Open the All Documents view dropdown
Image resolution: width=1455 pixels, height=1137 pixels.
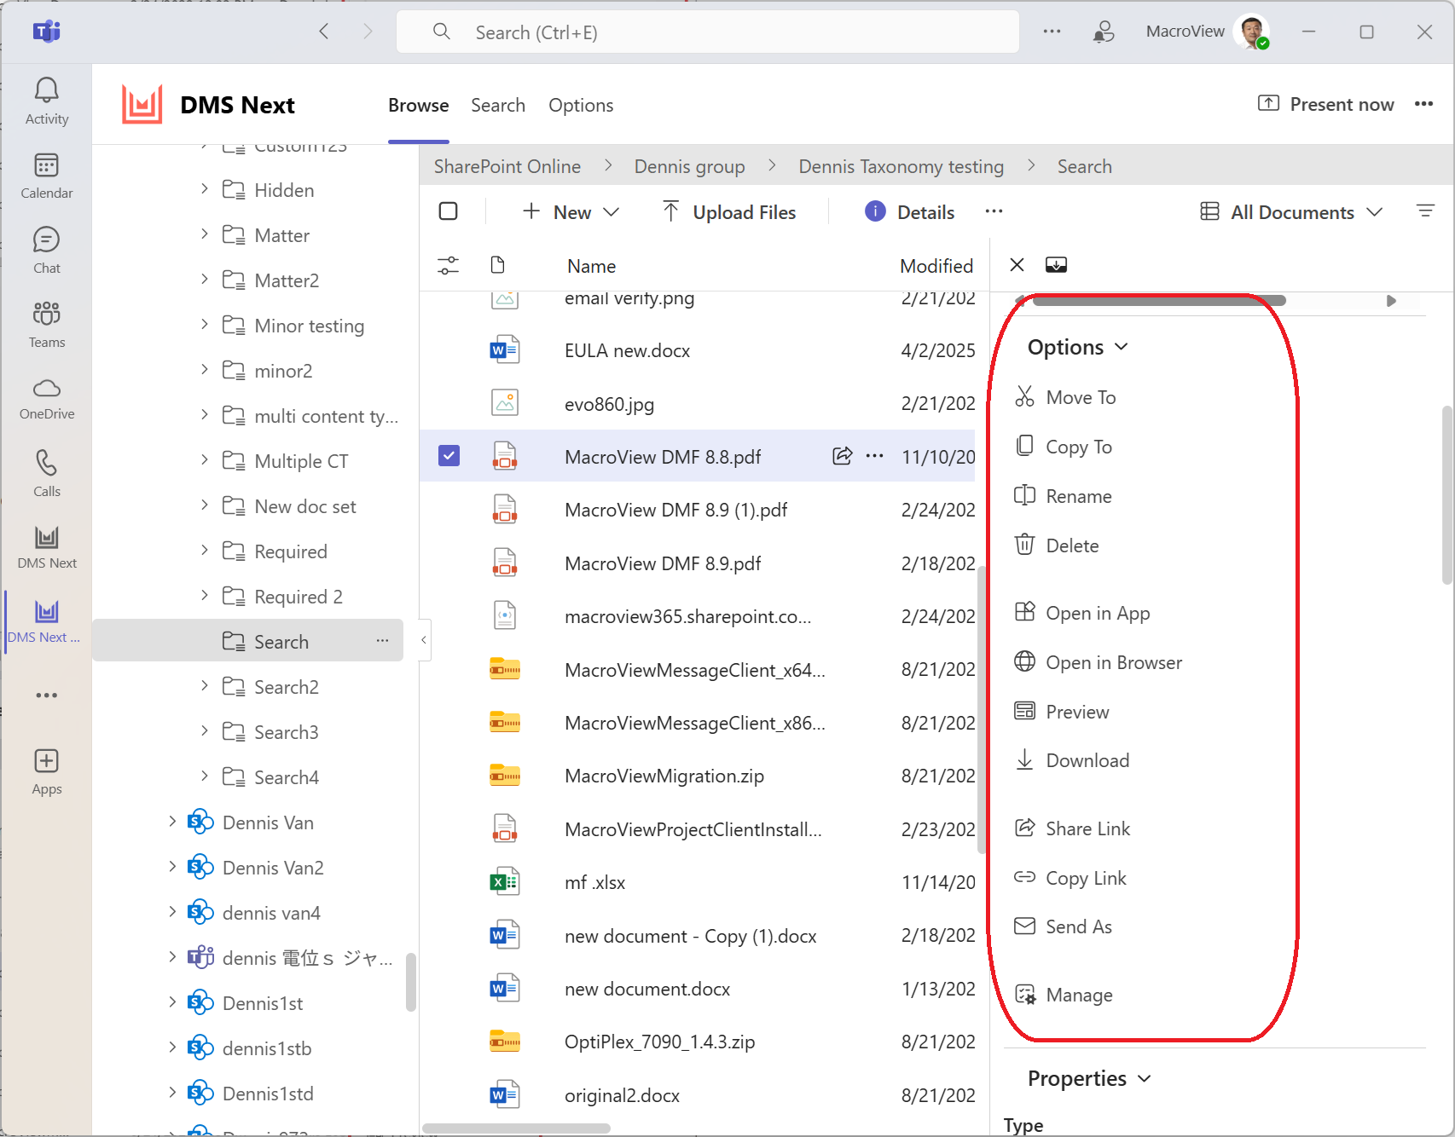pos(1291,212)
